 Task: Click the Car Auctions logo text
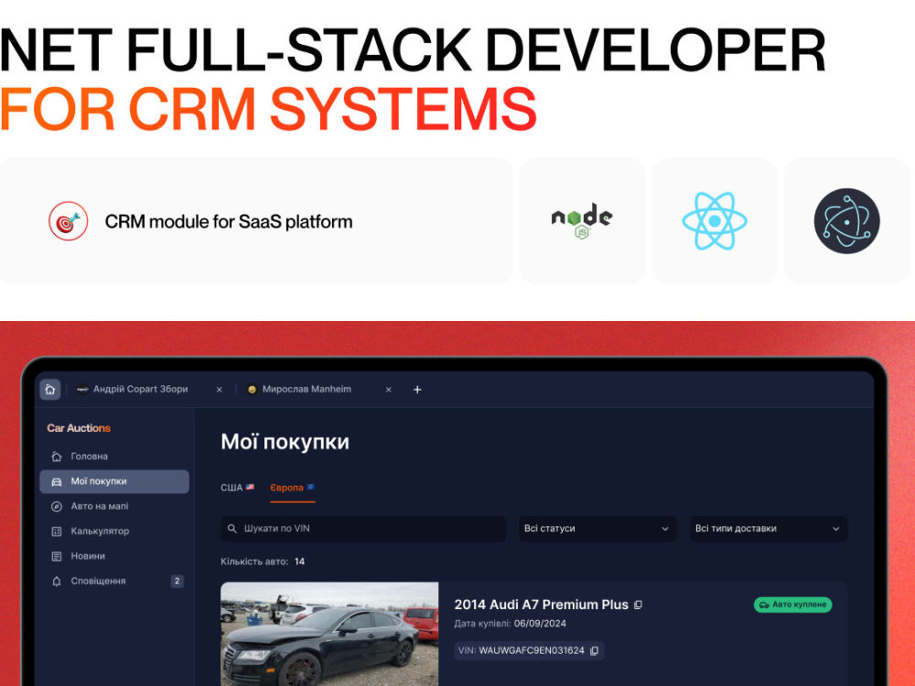(x=79, y=428)
